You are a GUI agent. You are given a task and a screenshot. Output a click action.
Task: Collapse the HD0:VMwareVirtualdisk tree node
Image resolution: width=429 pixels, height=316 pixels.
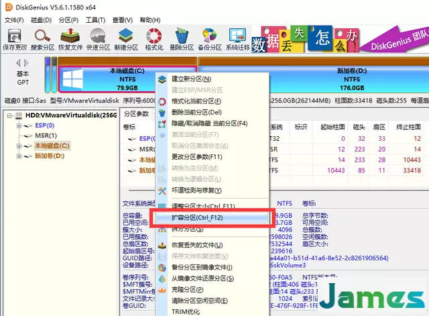coord(9,115)
